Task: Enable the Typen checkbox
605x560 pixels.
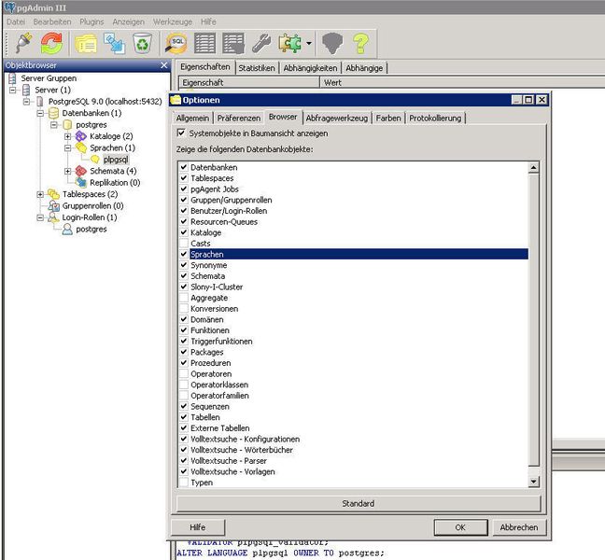Action: (x=184, y=483)
